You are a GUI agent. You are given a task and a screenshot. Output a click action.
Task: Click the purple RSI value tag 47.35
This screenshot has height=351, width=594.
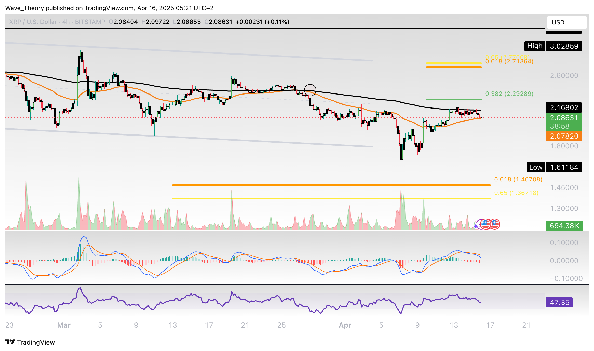559,302
